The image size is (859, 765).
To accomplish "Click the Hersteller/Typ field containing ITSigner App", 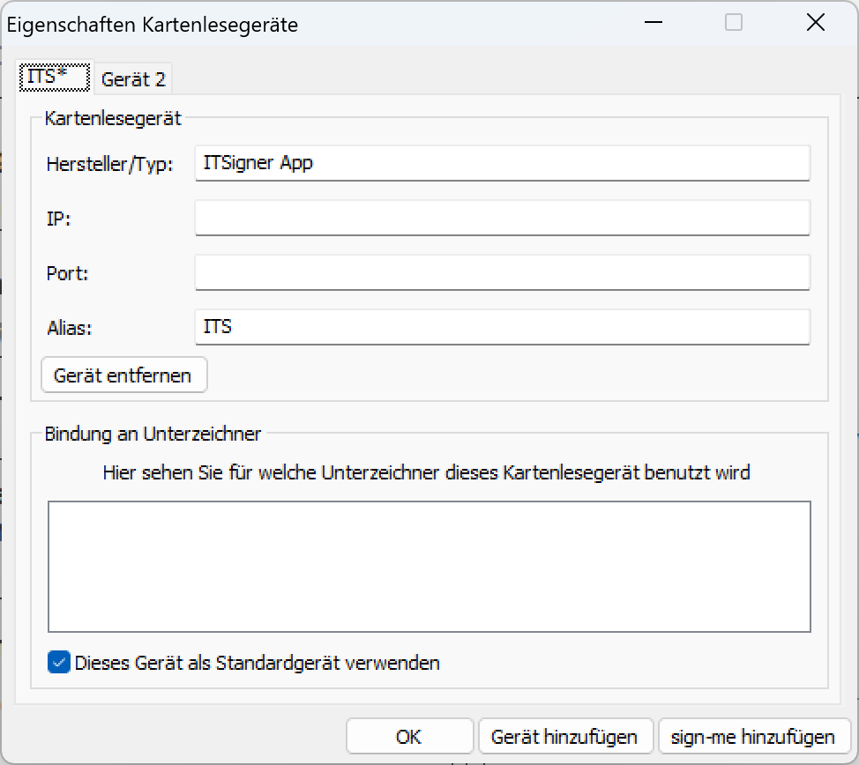I will pyautogui.click(x=501, y=163).
